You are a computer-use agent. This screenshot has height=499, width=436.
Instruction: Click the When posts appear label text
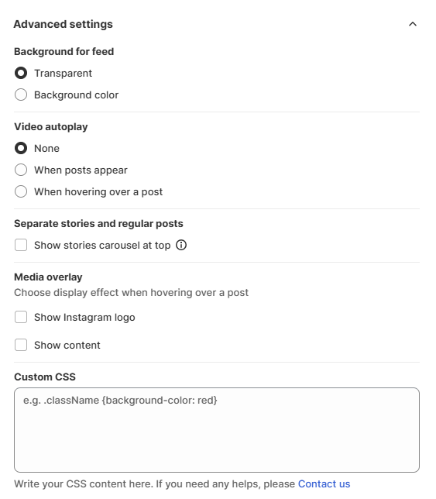click(81, 170)
